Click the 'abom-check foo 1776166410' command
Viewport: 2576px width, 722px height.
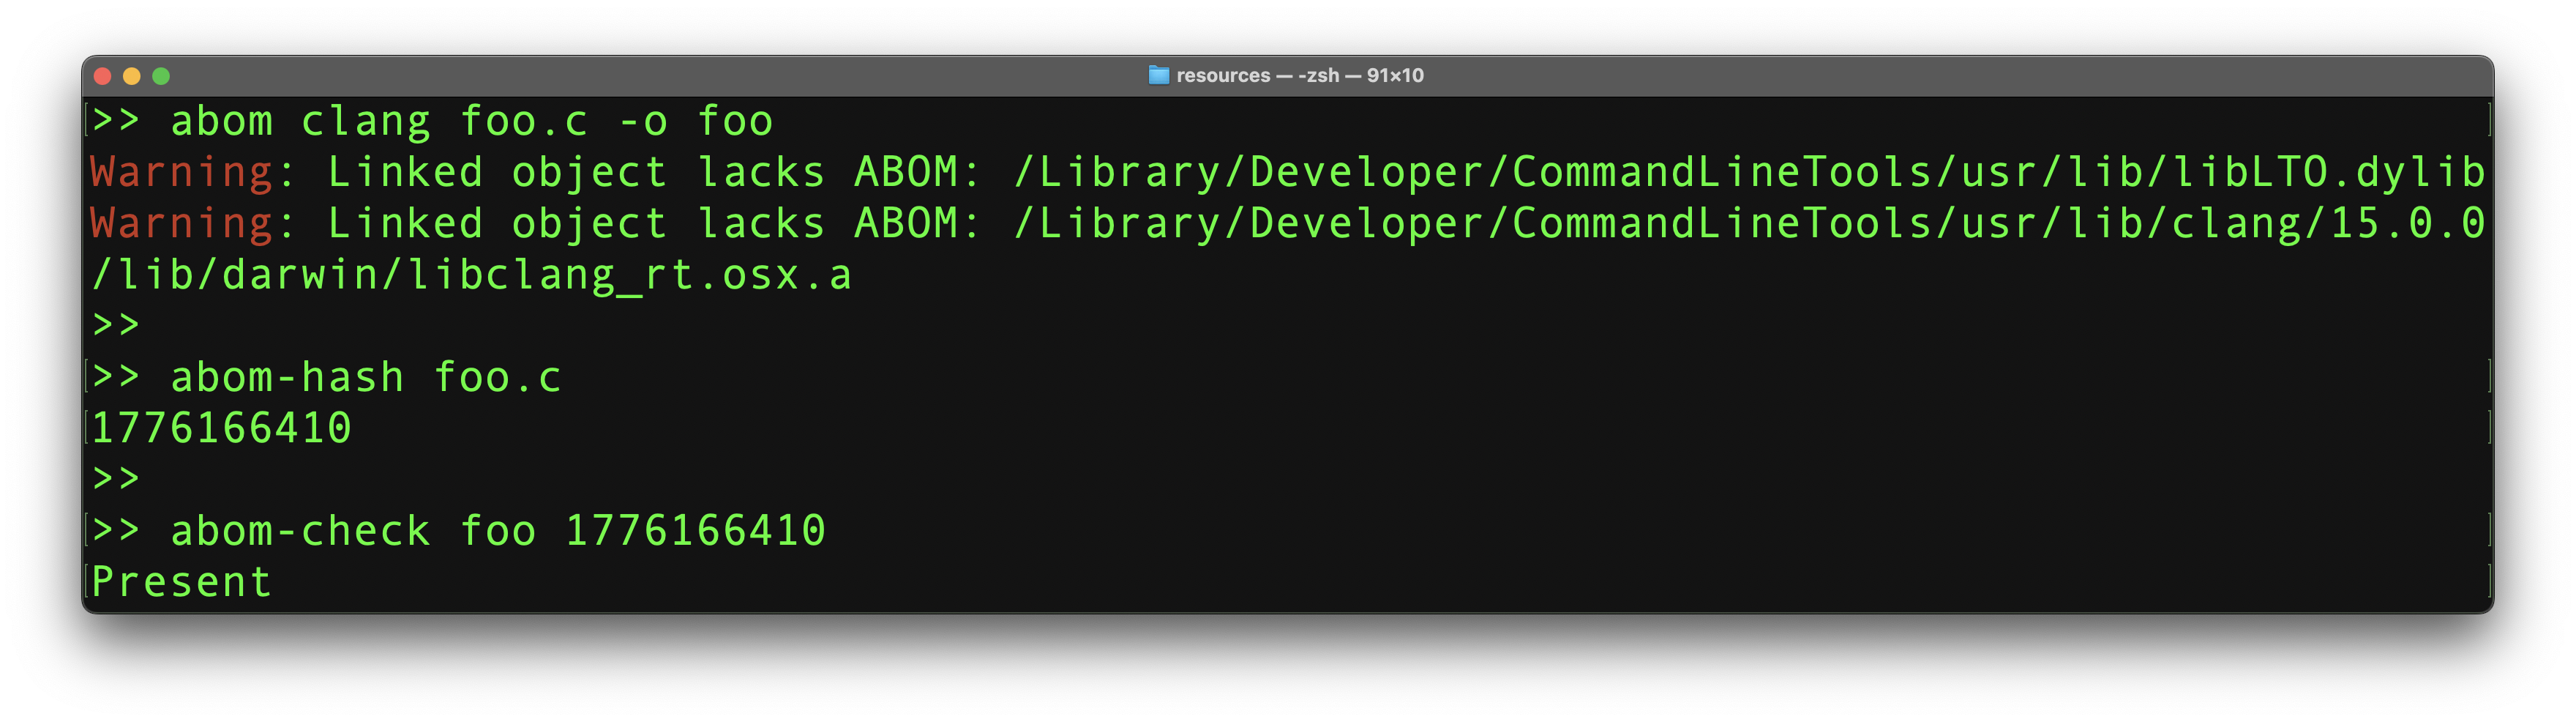coord(498,531)
